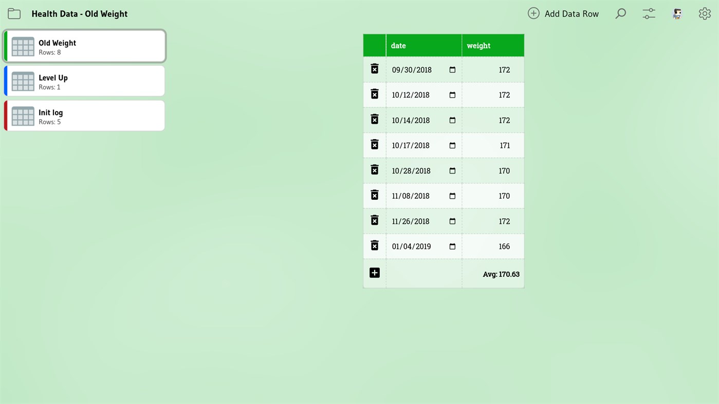Open the settings gear
The width and height of the screenshot is (719, 404).
click(704, 13)
